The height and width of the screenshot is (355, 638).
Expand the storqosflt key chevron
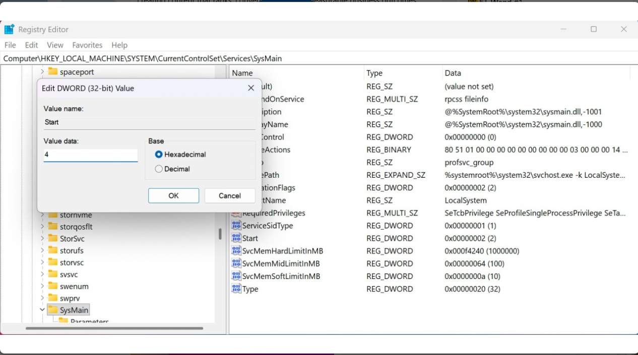(x=42, y=227)
